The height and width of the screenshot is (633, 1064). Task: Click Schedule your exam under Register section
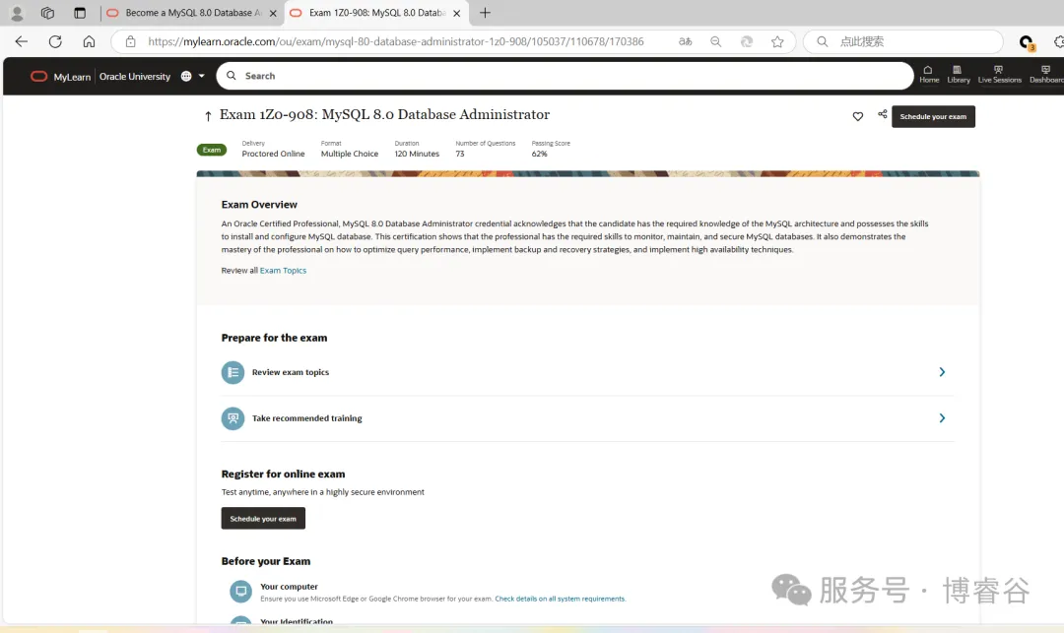pos(263,519)
